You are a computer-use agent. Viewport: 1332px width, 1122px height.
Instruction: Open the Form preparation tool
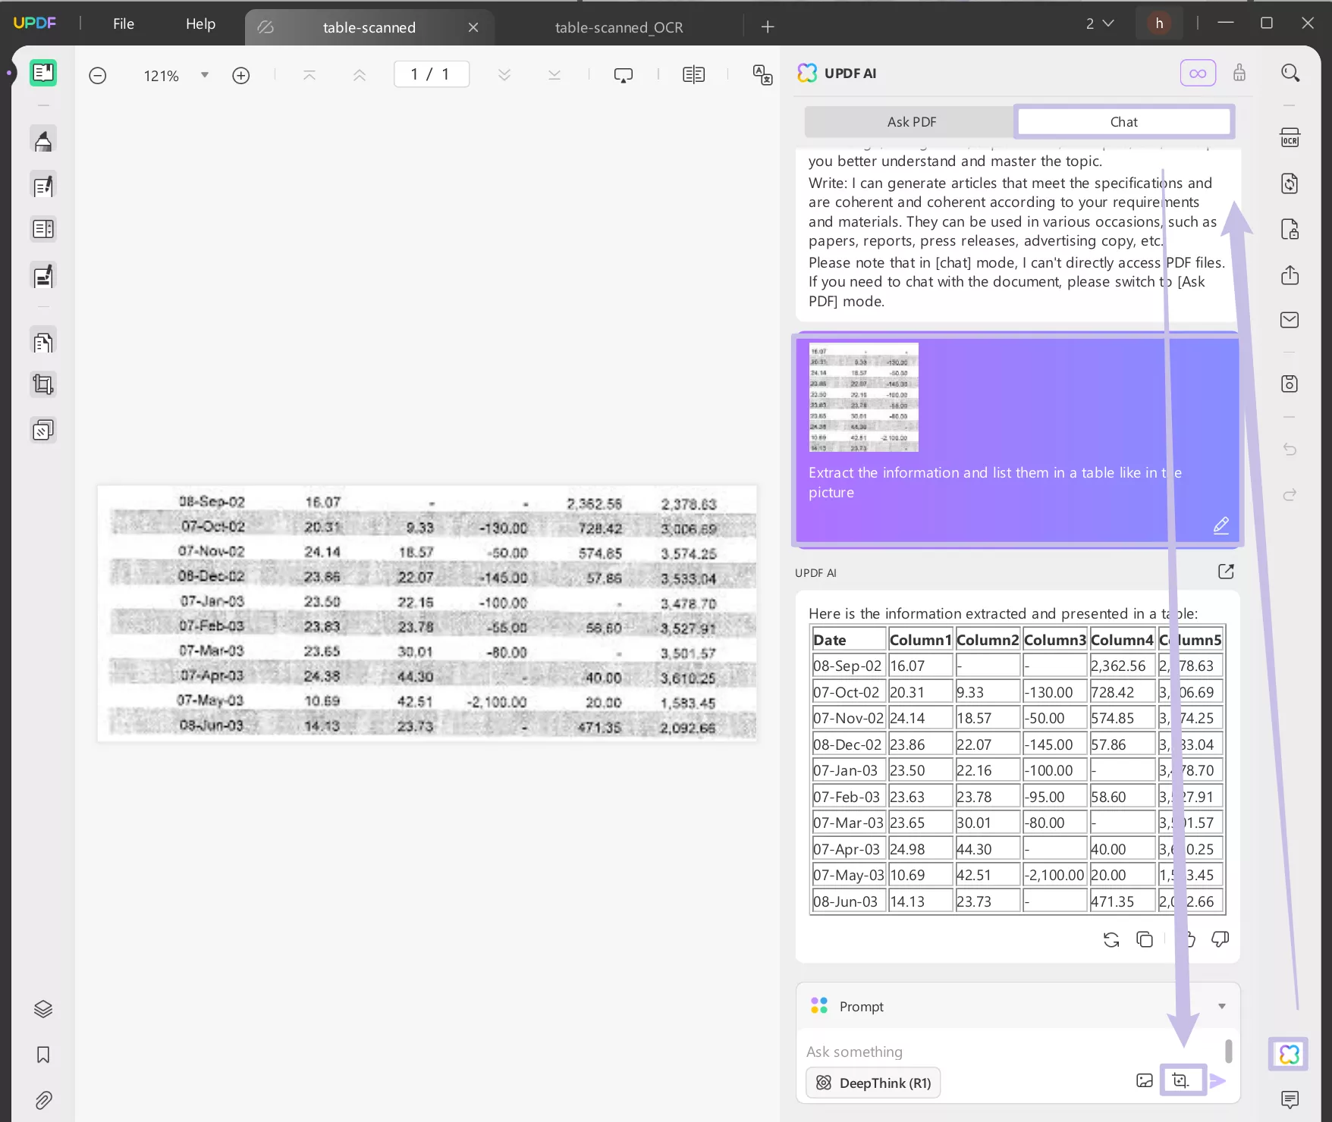[x=43, y=229]
